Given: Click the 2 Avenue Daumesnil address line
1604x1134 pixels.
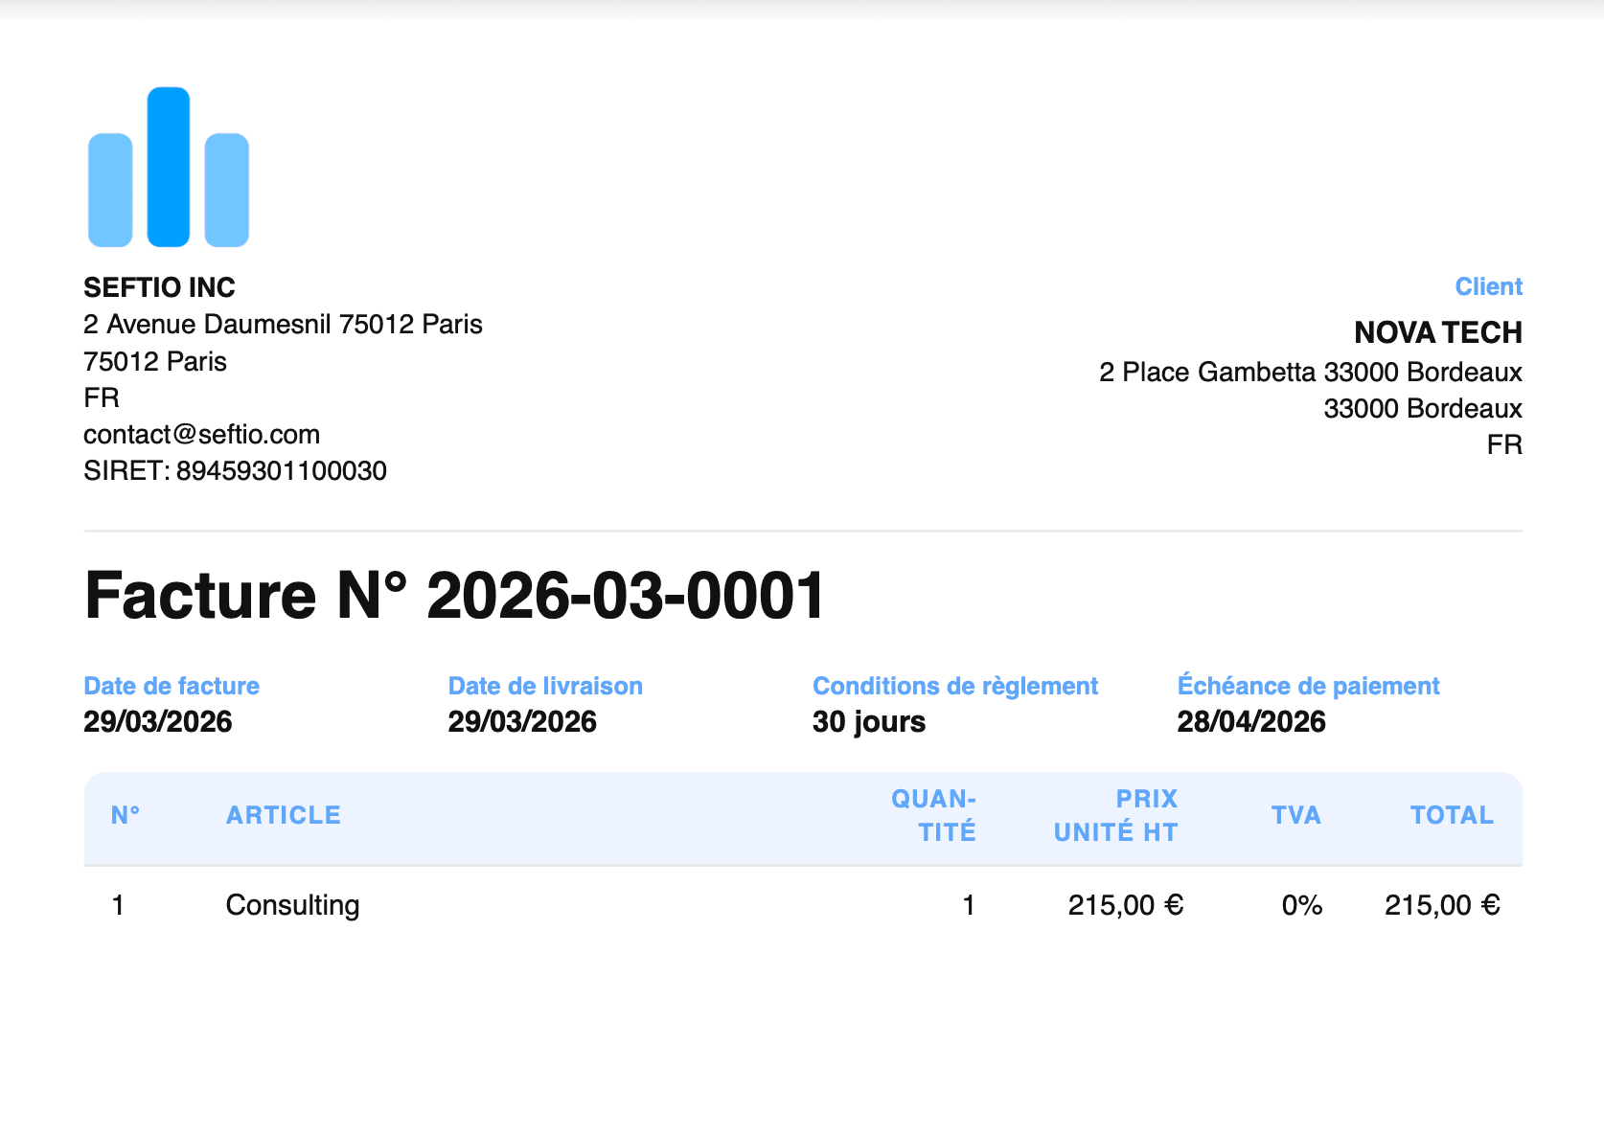Looking at the screenshot, I should [x=283, y=325].
